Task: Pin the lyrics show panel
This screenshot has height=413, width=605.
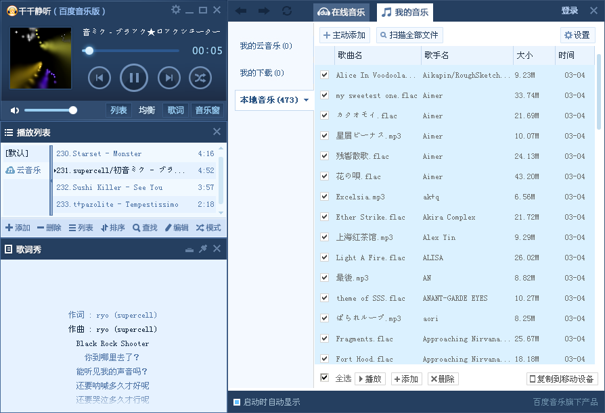Action: point(202,249)
